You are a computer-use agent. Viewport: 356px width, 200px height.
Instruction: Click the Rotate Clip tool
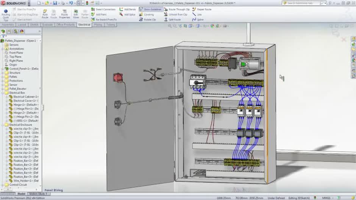click(147, 19)
